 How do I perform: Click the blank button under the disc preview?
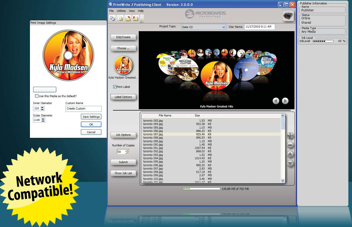pyautogui.click(x=45, y=89)
